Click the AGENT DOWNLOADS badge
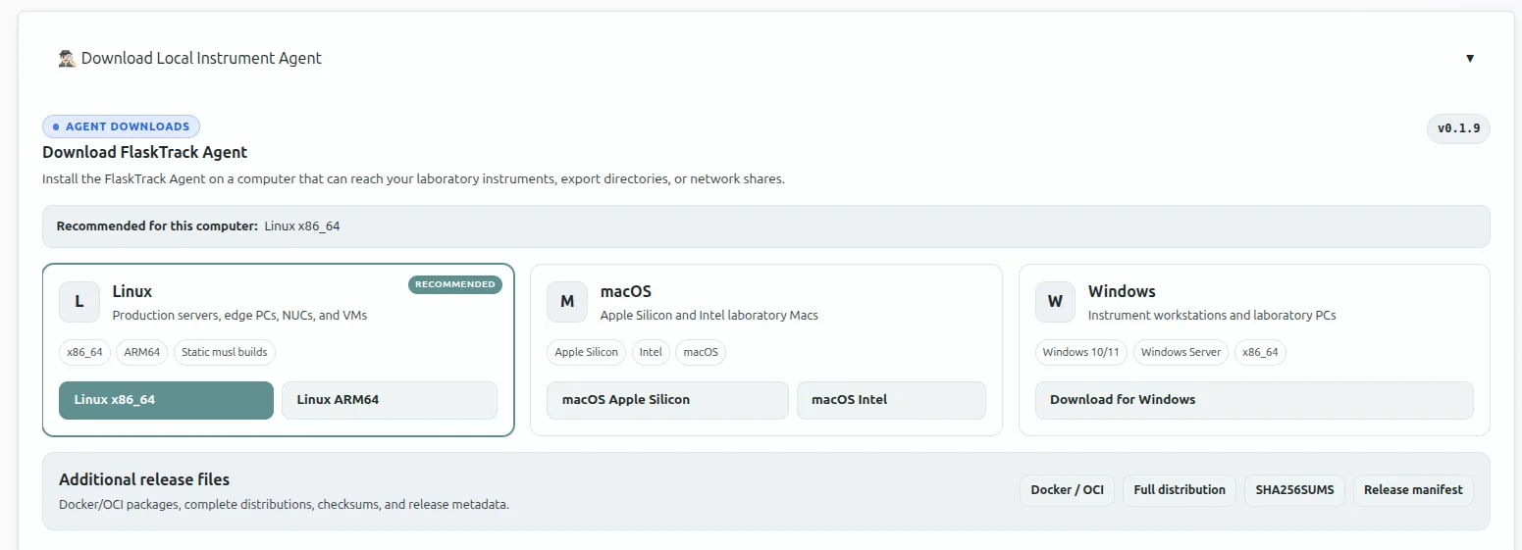The height and width of the screenshot is (550, 1522). 121,126
